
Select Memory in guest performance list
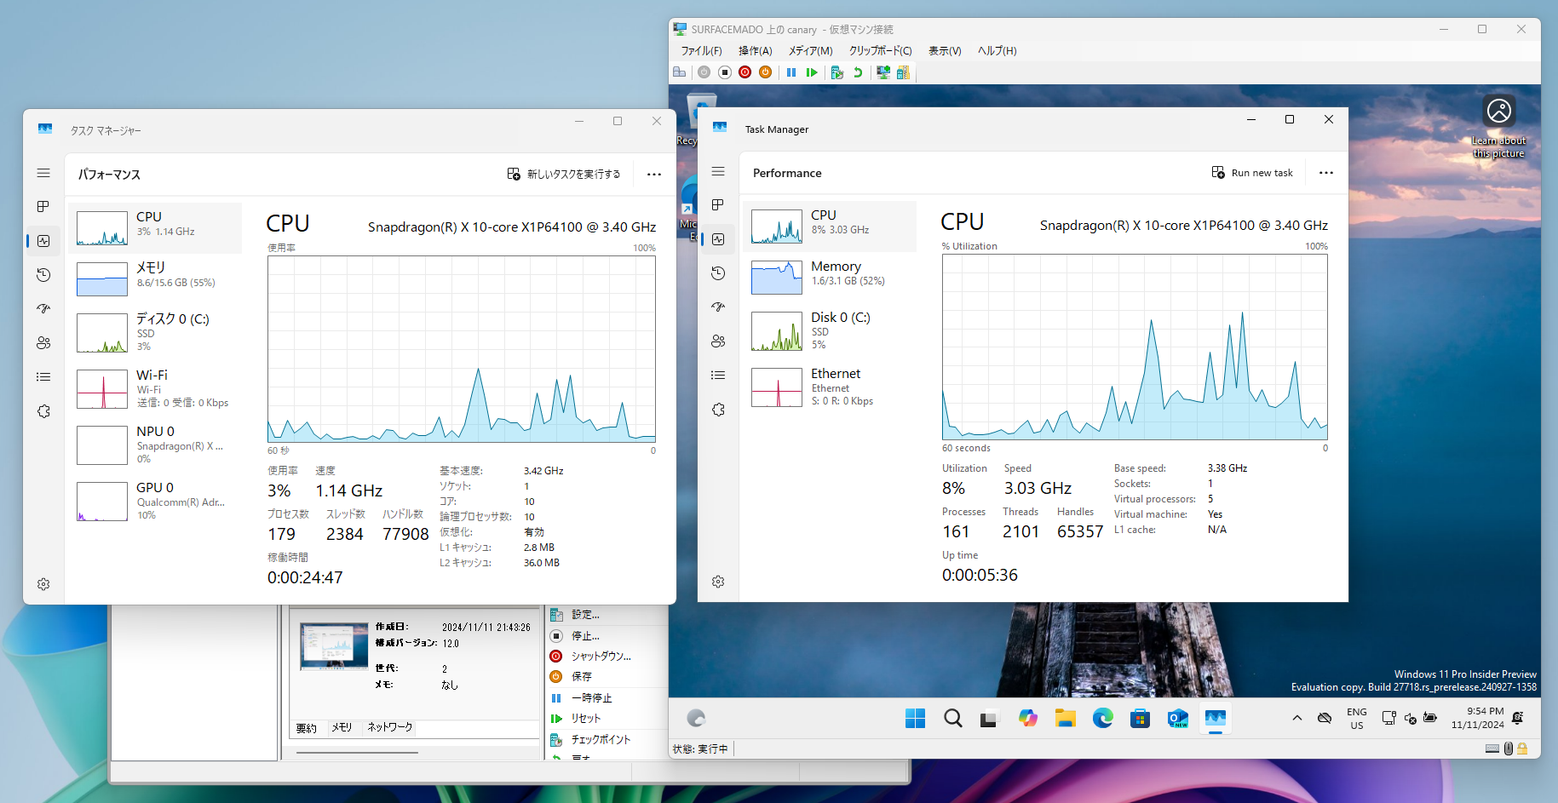click(830, 278)
